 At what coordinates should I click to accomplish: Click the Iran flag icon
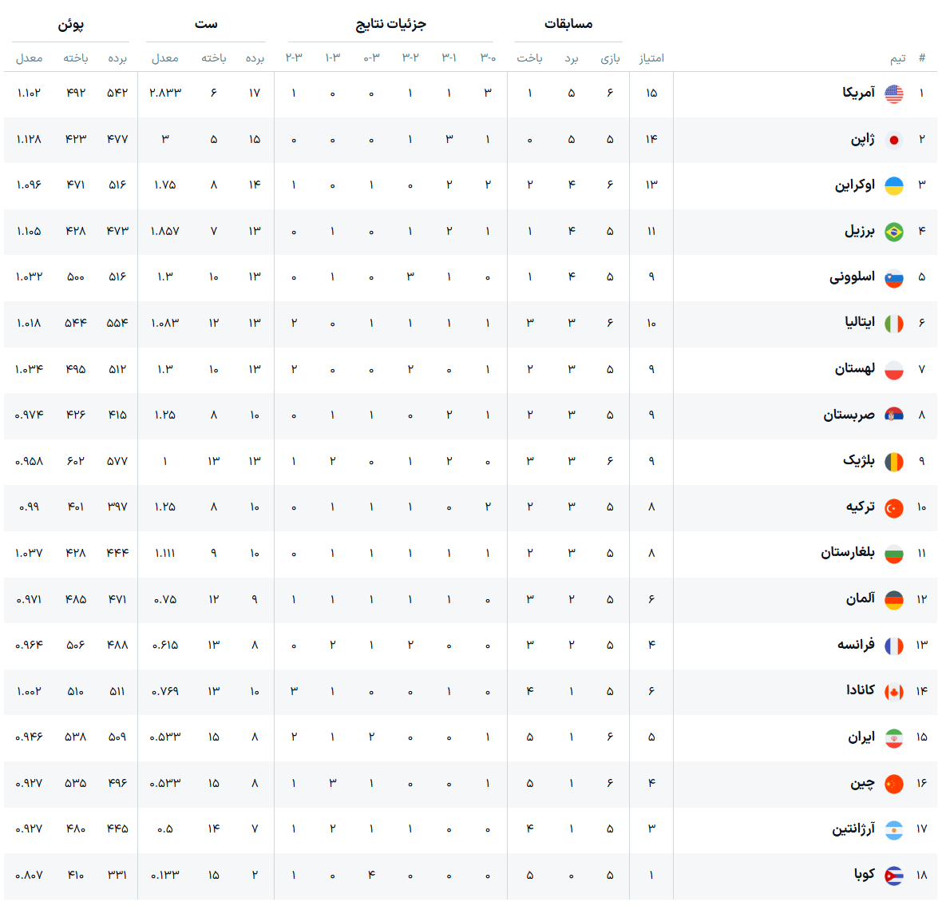[x=893, y=737]
